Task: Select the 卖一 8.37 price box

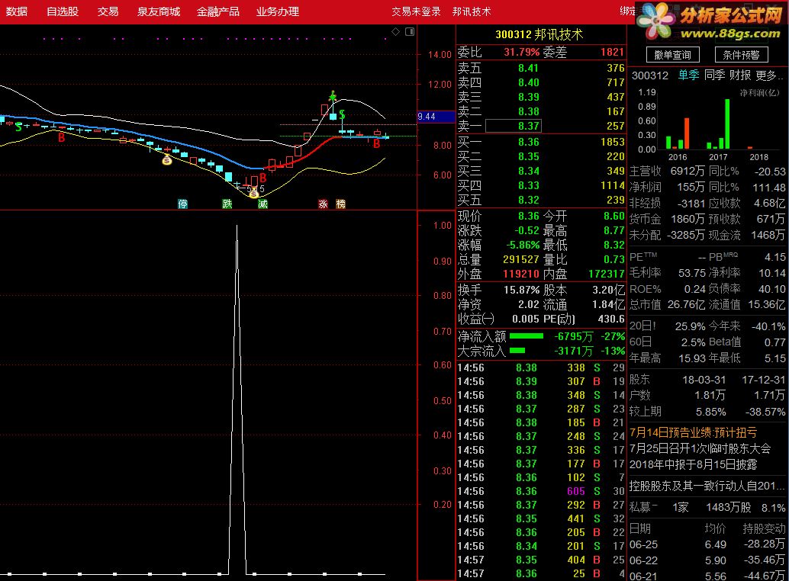Action: [x=514, y=126]
